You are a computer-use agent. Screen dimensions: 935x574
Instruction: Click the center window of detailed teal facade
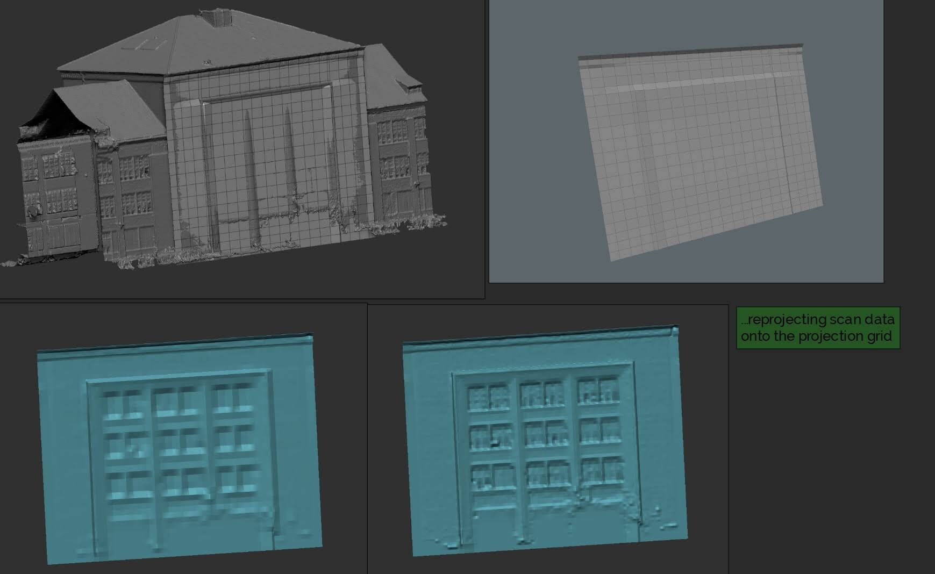pyautogui.click(x=546, y=433)
